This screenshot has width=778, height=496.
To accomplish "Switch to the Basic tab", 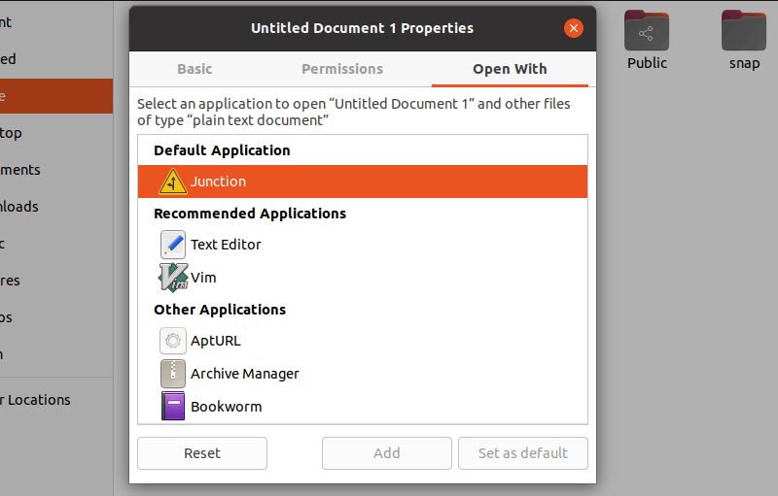I will [x=194, y=69].
